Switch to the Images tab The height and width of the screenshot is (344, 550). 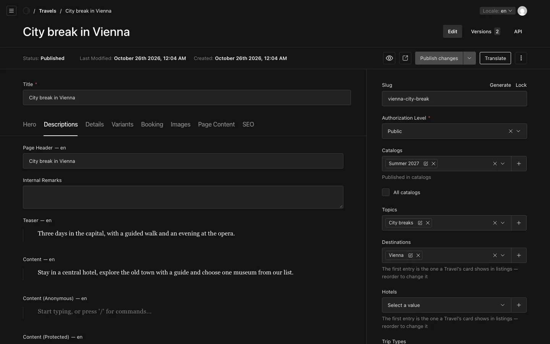coord(181,124)
